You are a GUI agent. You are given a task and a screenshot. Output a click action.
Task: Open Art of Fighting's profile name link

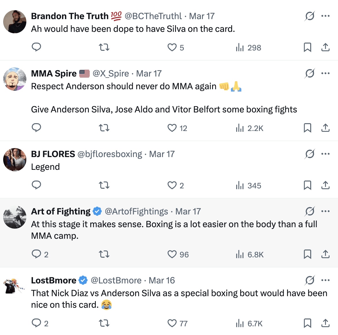[x=61, y=211]
